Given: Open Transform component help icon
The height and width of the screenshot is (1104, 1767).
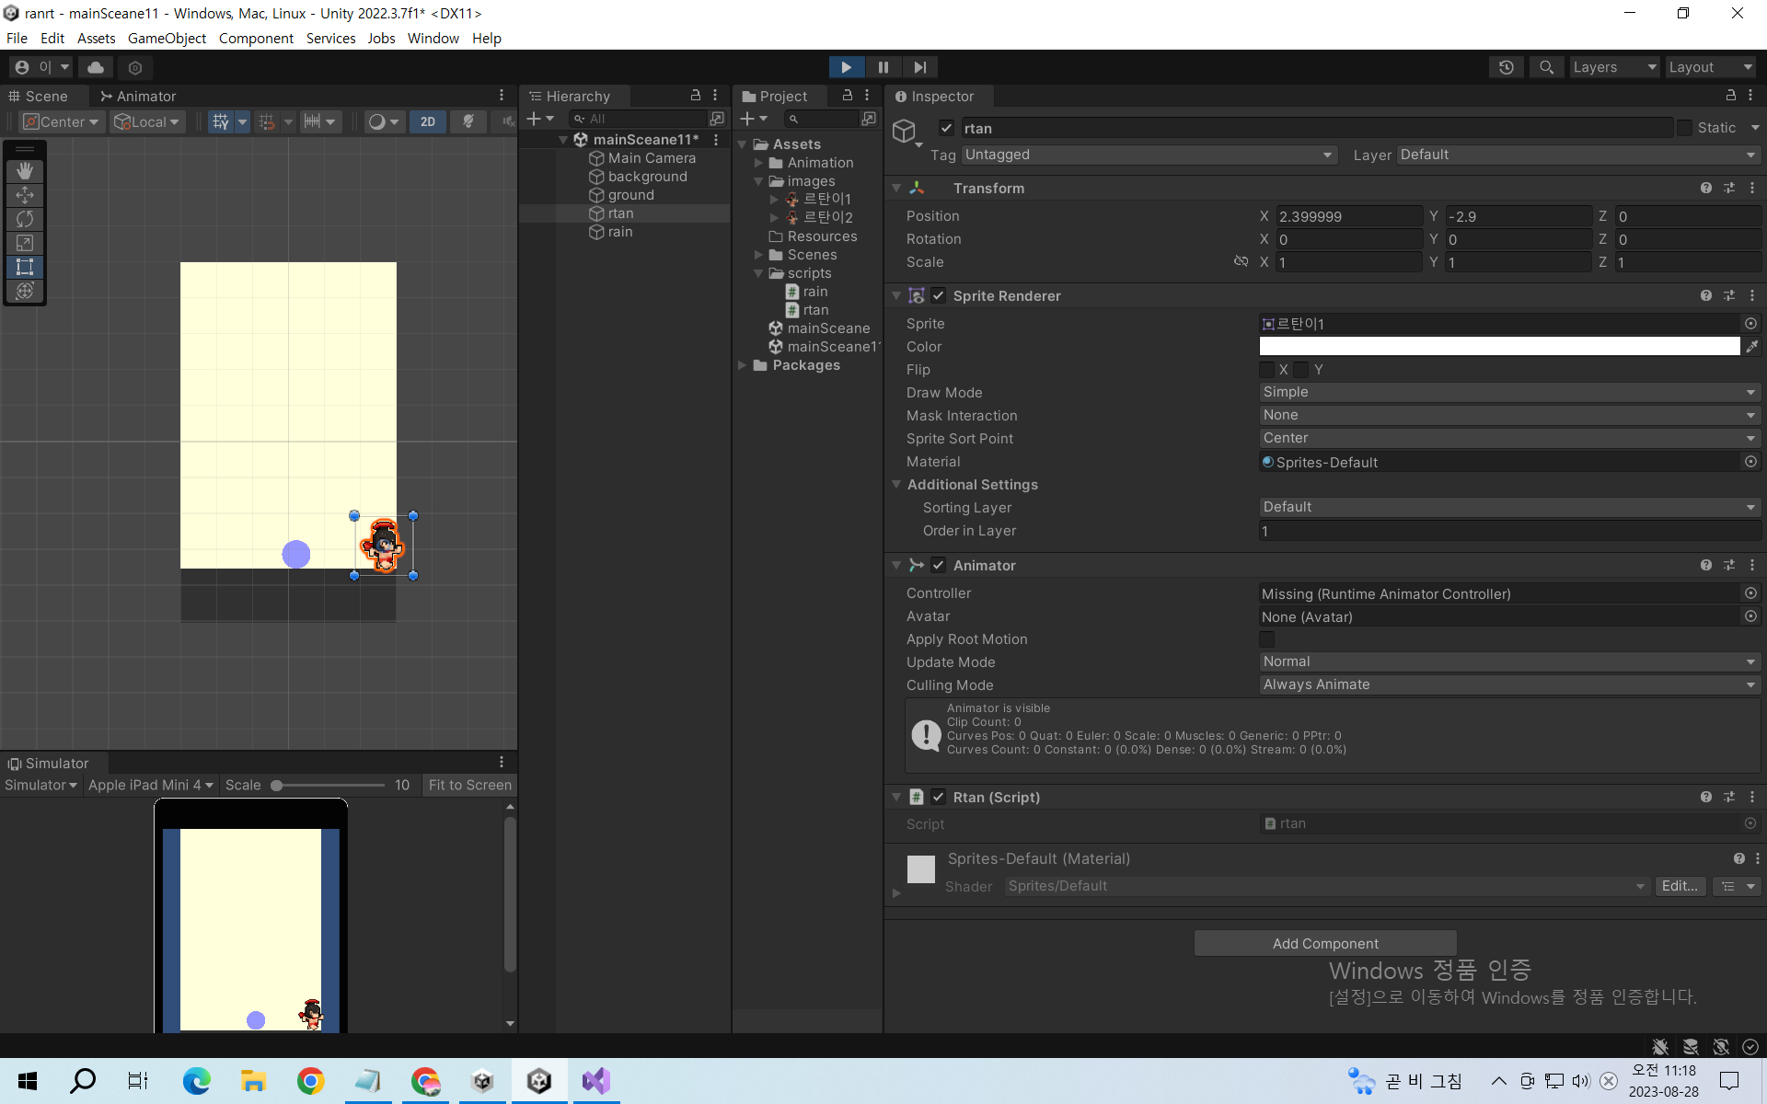Looking at the screenshot, I should pos(1706,188).
